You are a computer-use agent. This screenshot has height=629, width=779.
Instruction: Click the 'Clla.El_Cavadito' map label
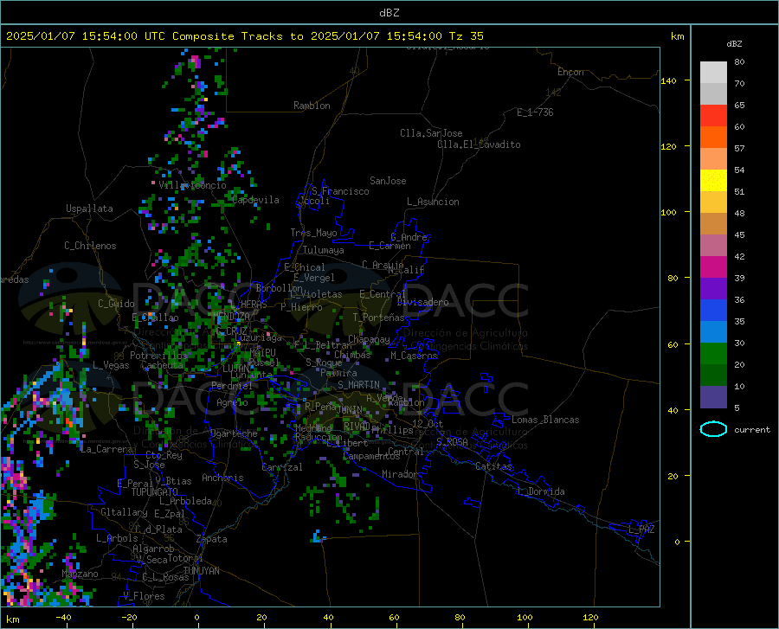click(479, 144)
